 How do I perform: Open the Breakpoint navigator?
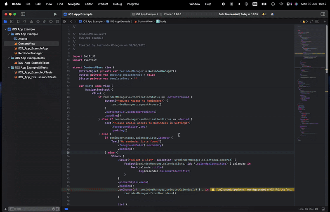click(51, 21)
